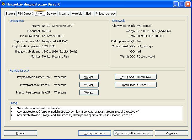Close the DirectX diagnostic window
Image resolution: width=192 pixels, height=140 pixels.
coord(188,4)
